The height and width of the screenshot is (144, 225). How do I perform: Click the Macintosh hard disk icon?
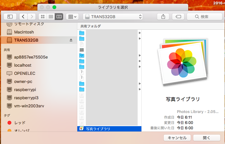pos(9,32)
